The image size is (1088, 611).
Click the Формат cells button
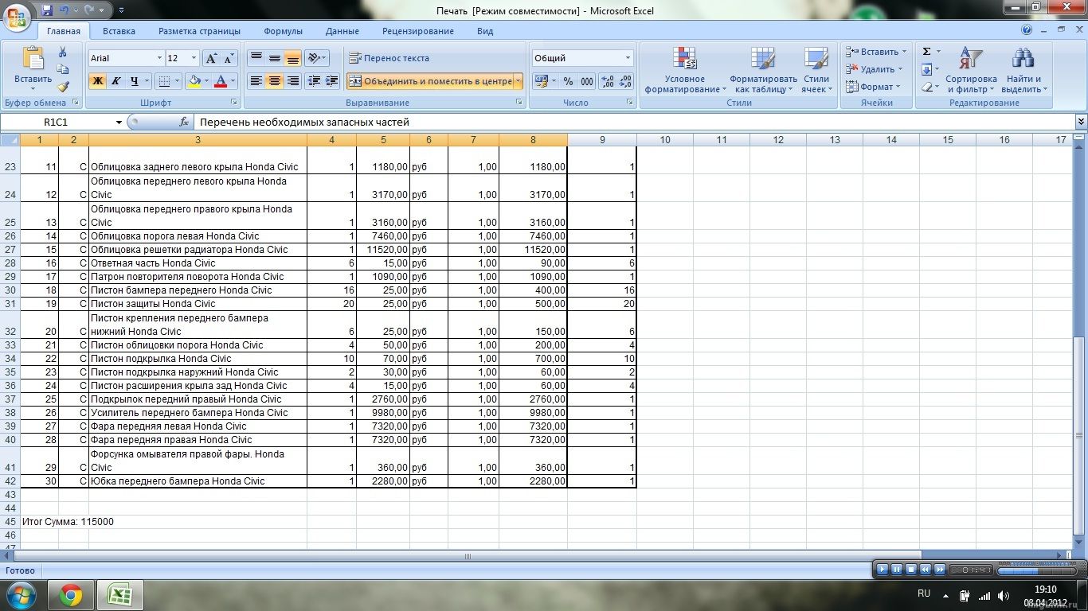click(x=874, y=87)
